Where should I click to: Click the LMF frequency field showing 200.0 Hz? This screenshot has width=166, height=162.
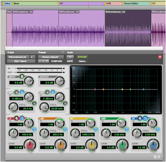57,135
